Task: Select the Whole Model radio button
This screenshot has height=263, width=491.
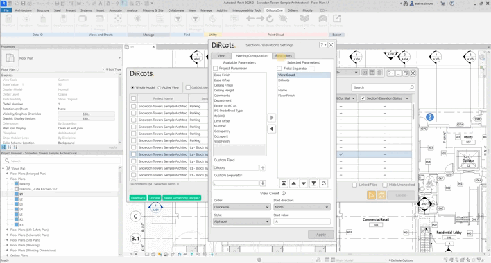Action: pos(132,87)
